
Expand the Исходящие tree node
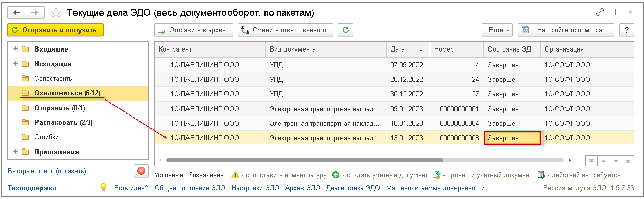pos(15,64)
